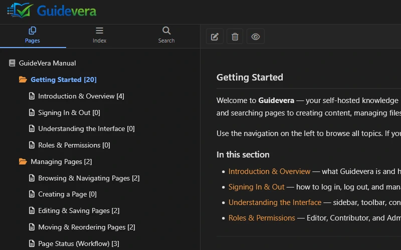Collapse the Getting Started folder

[23, 79]
